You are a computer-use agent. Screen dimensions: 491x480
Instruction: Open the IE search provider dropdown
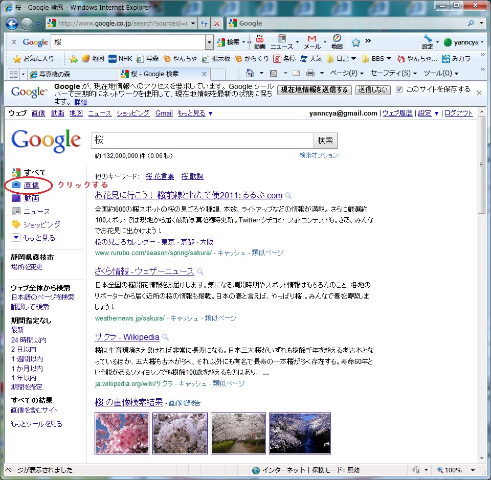(x=482, y=23)
